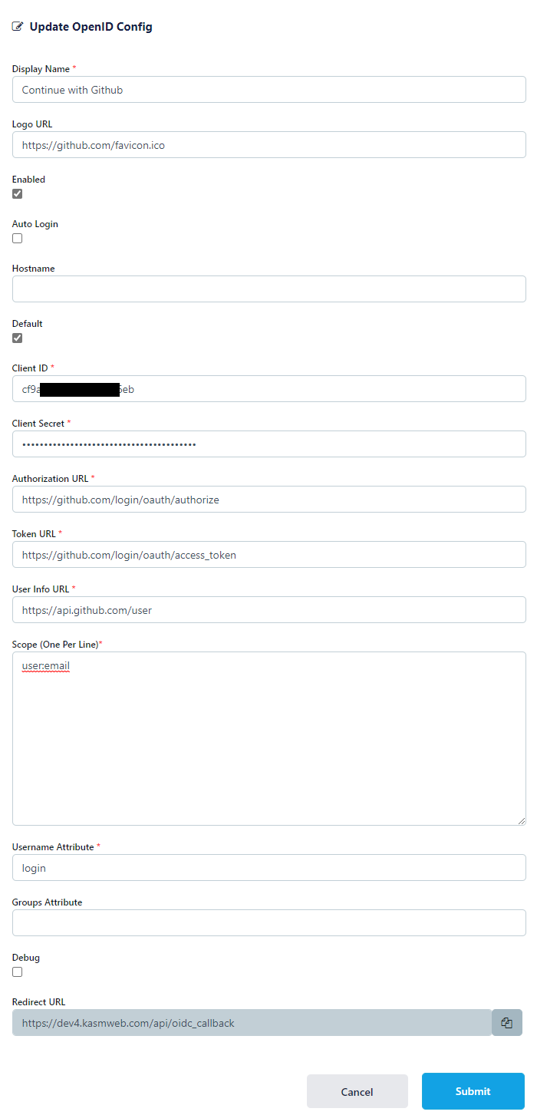
Task: Focus the Display Name field
Action: tap(268, 90)
